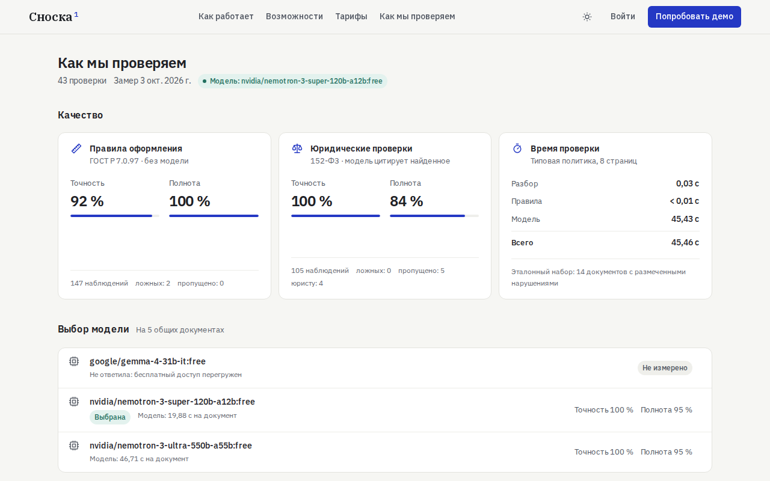Image resolution: width=770 pixels, height=481 pixels.
Task: Select the google/gemma-4-31b-it:free model name
Action: coord(147,361)
